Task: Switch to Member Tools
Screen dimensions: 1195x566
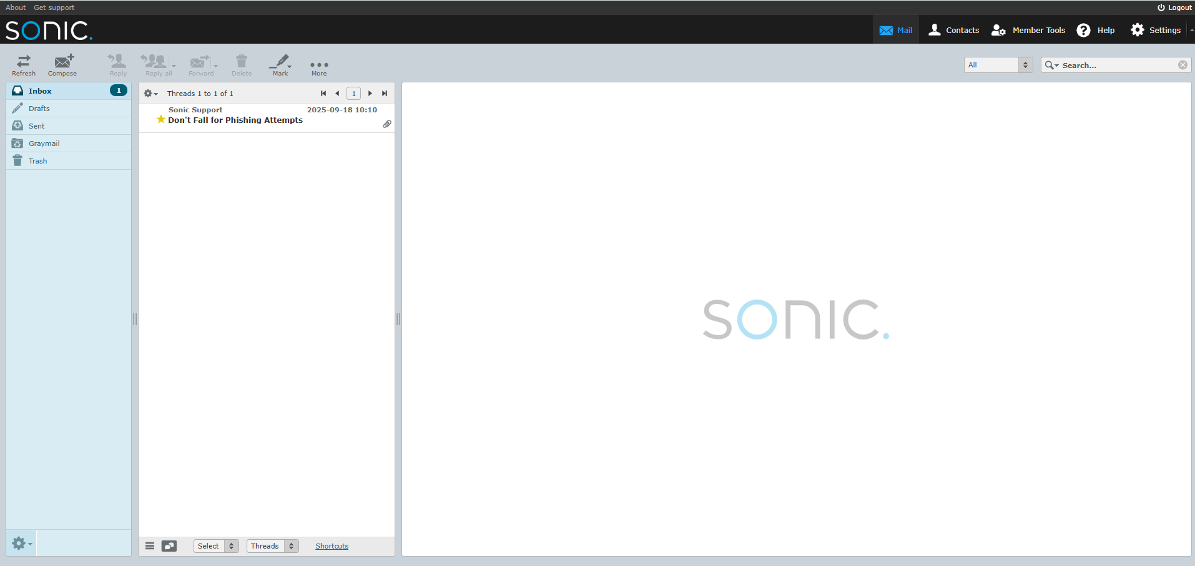Action: 1028,29
